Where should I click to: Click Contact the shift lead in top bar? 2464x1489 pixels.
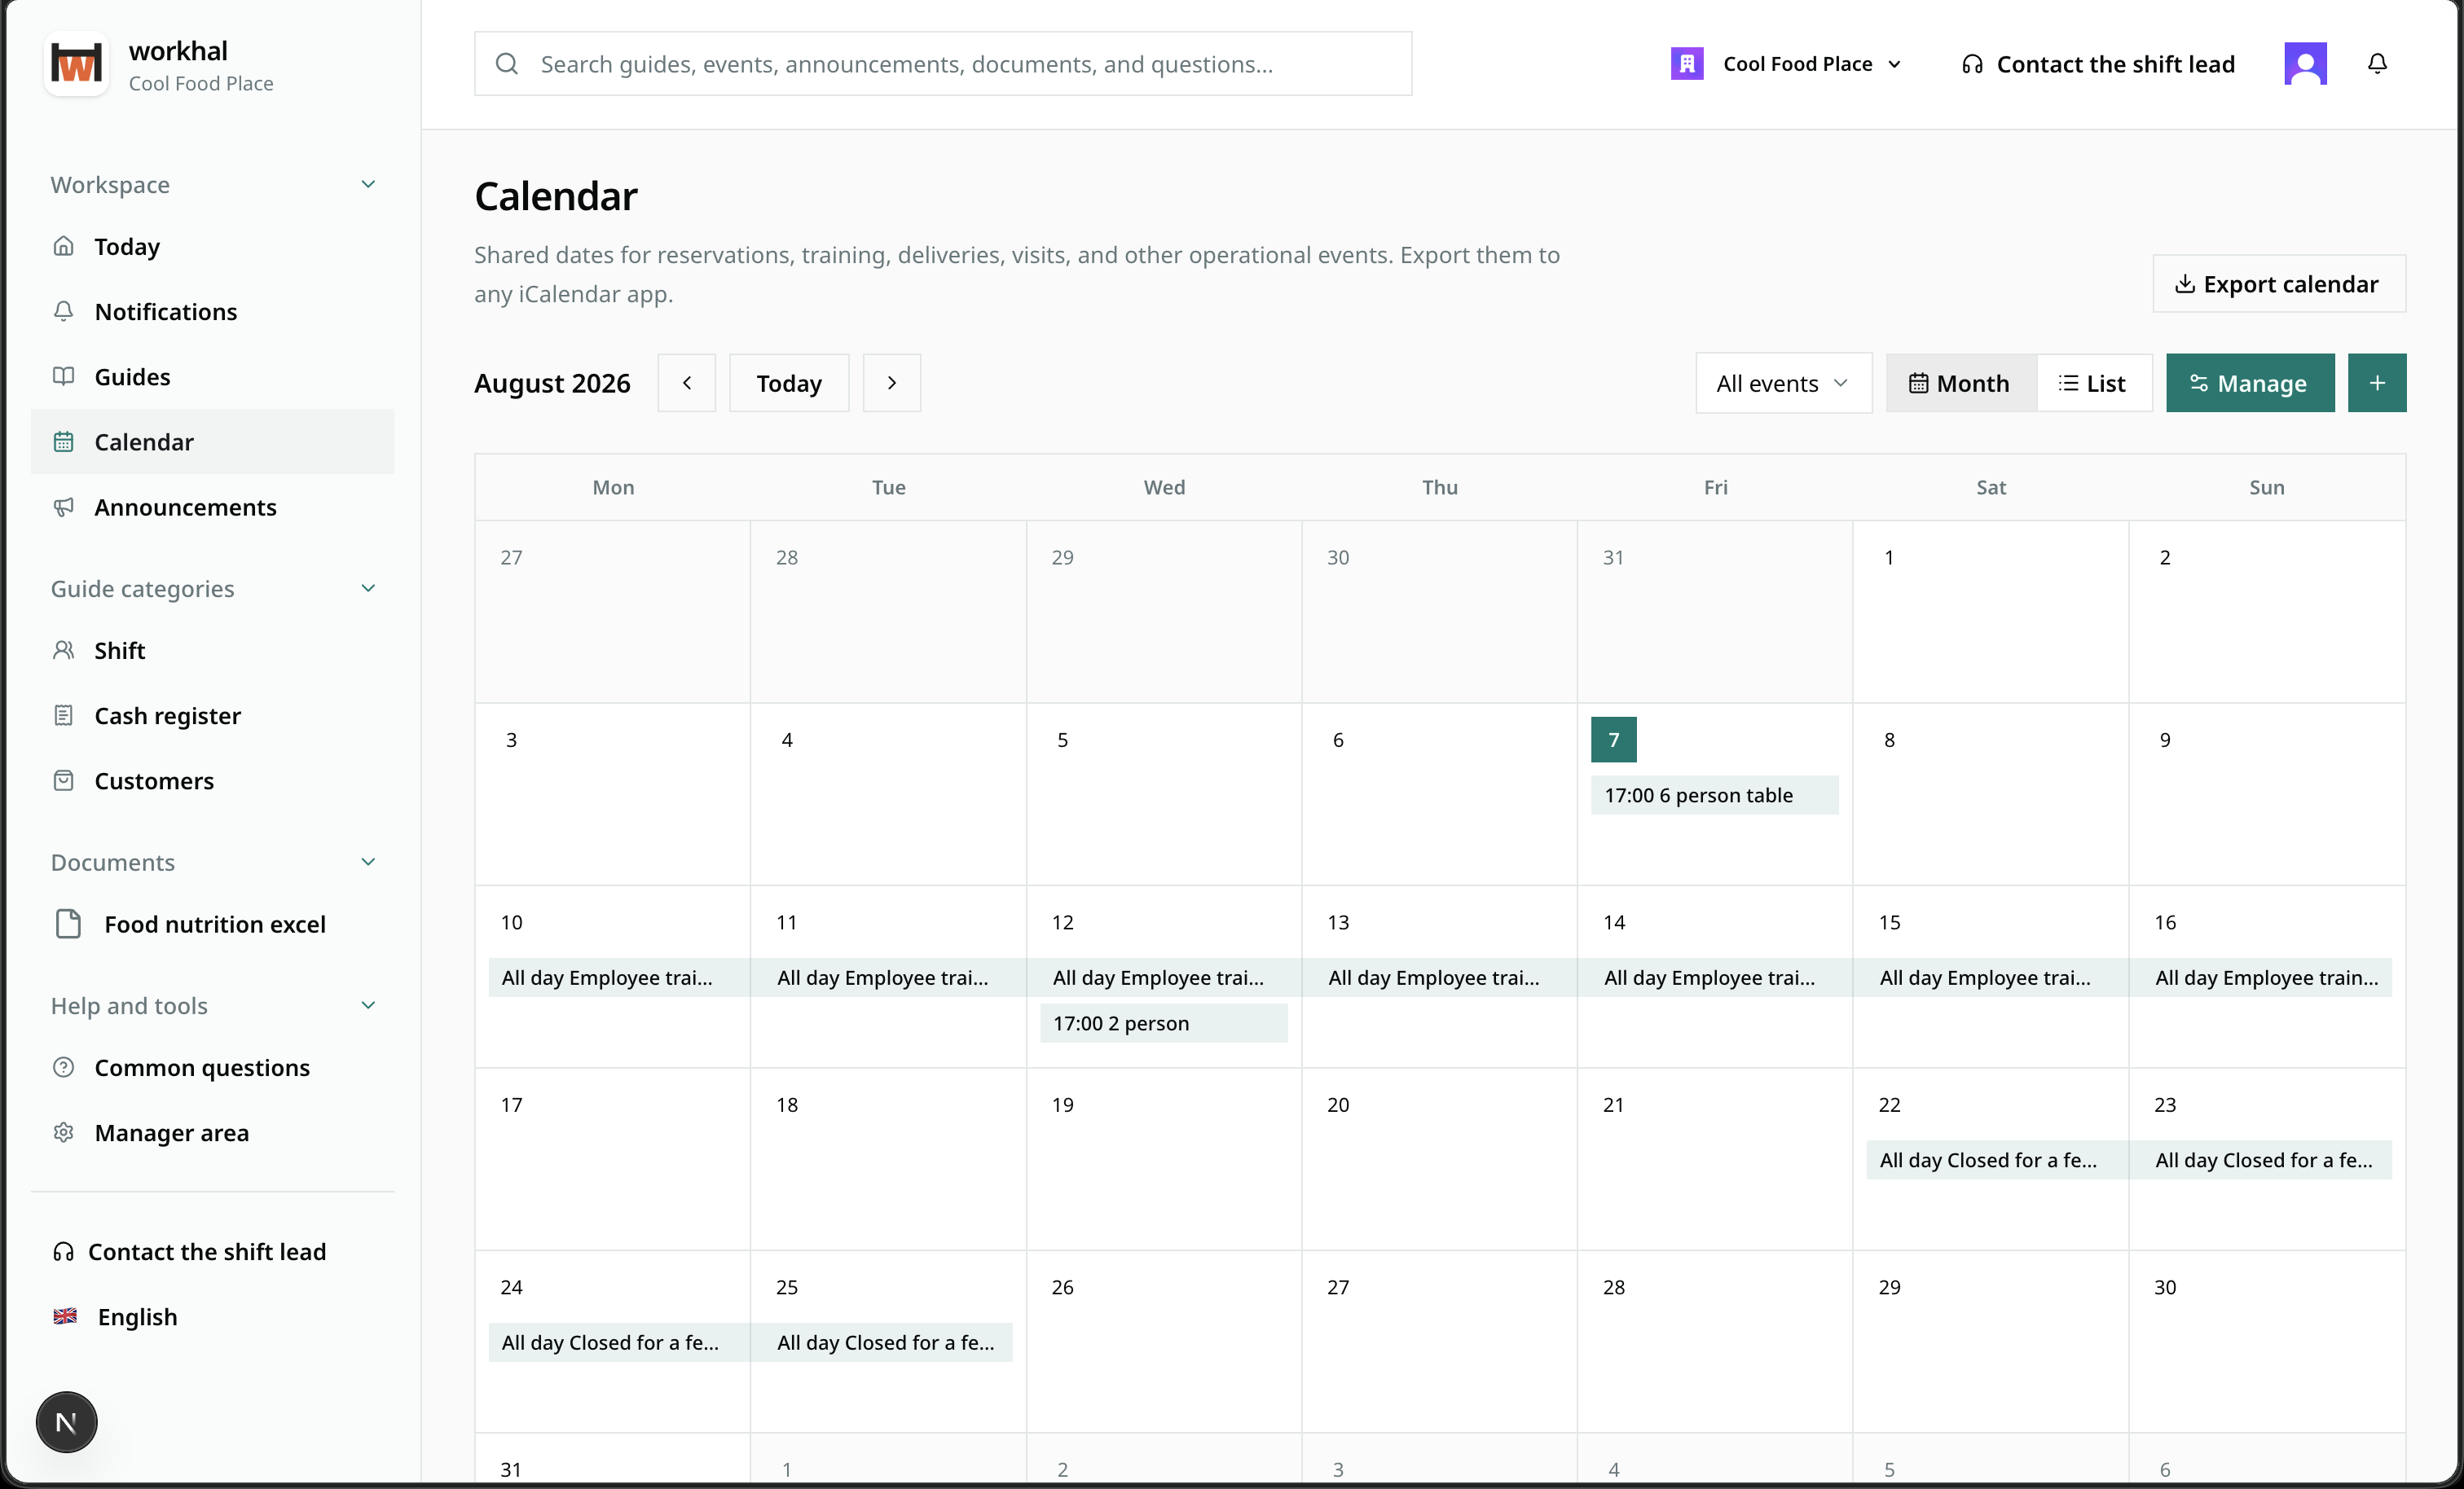[x=2098, y=64]
